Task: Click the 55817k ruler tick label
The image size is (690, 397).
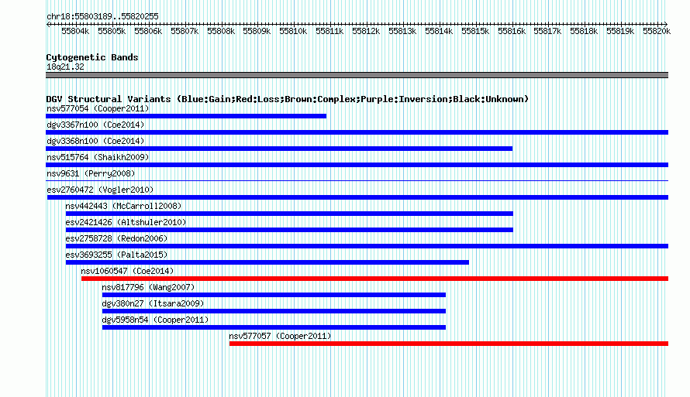Action: 548,31
